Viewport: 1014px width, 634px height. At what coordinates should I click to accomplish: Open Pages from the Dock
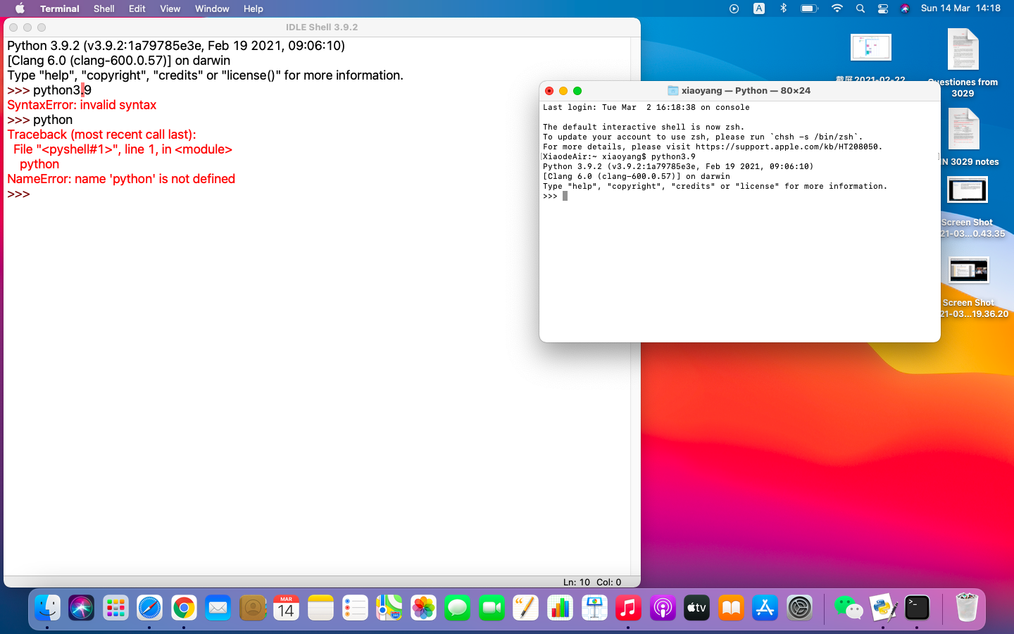(526, 607)
